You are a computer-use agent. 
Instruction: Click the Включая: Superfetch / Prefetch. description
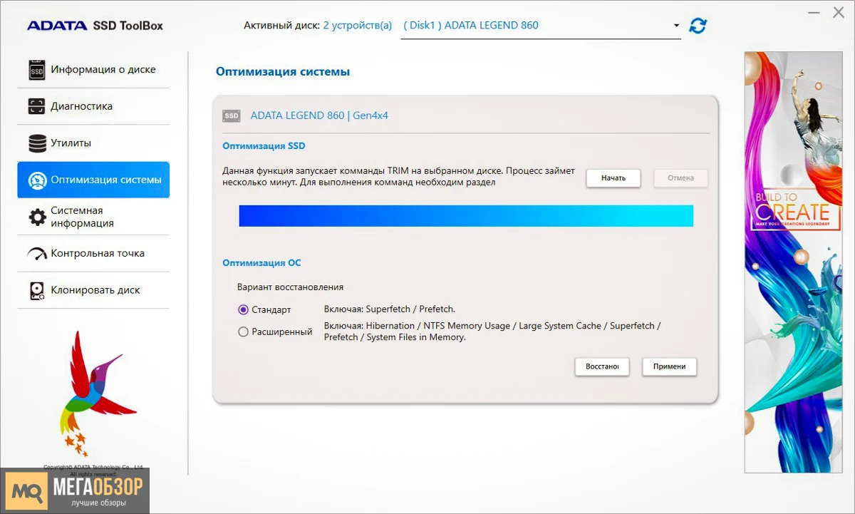point(389,309)
